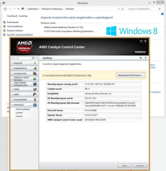Viewport: 166px width, 171px height.
Task: Click back arrow in Rendszer window
Action: [5, 9]
